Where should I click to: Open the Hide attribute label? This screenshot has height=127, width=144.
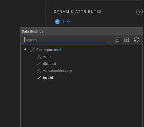point(67,22)
